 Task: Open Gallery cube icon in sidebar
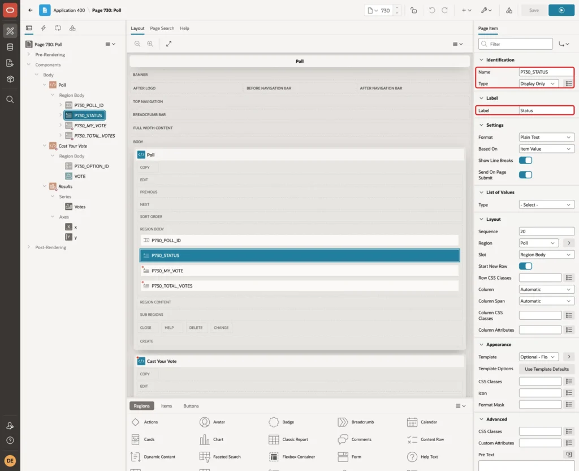pyautogui.click(x=10, y=79)
